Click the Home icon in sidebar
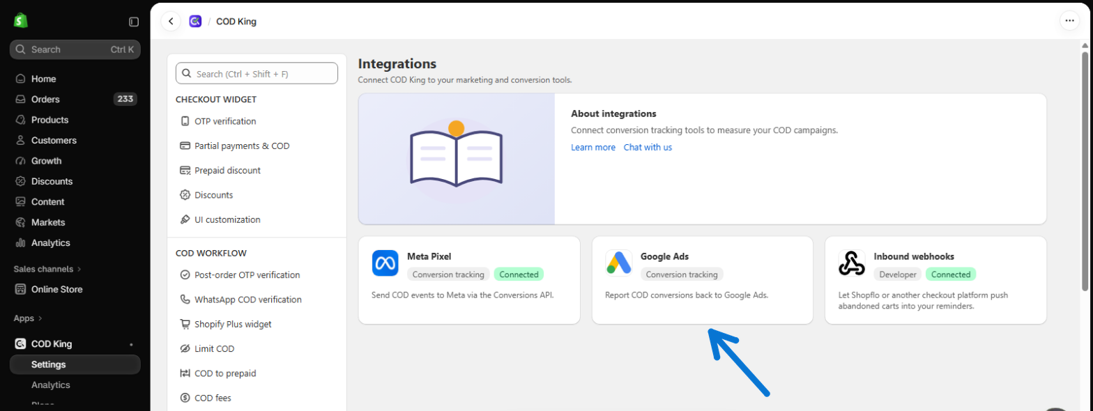The image size is (1093, 411). pos(20,79)
